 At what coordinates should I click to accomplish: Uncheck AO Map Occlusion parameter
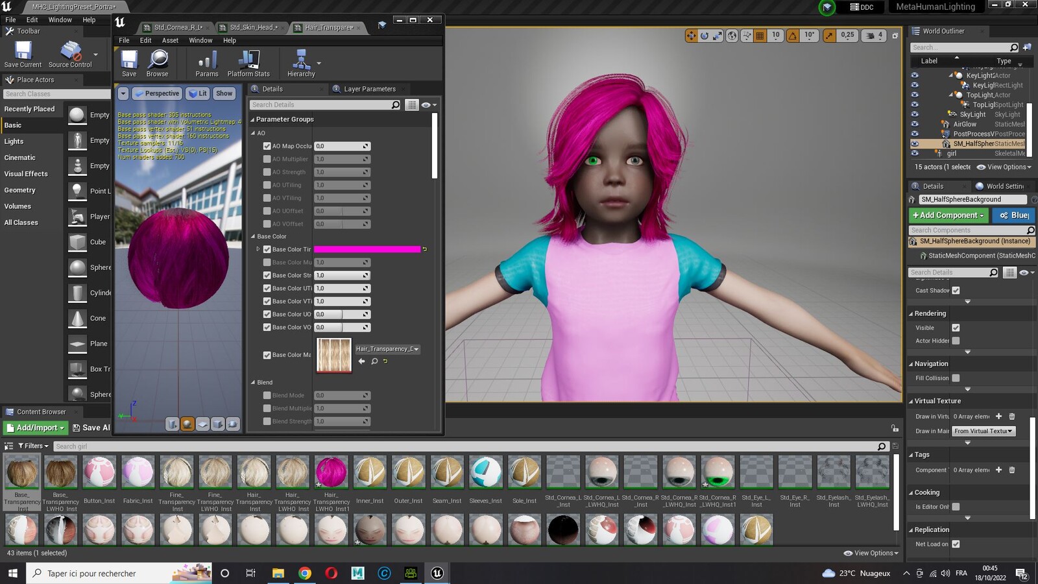[x=267, y=146]
